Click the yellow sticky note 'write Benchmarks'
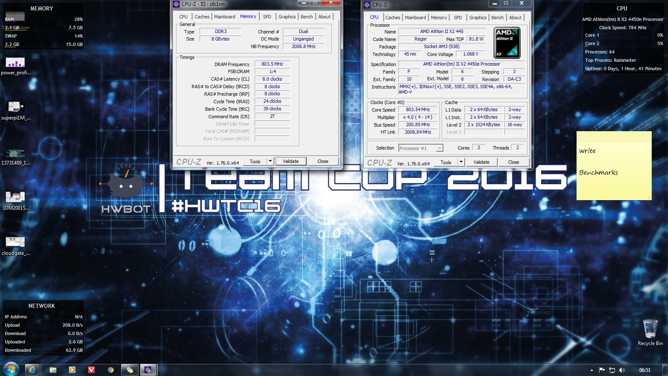Screen dimensions: 668x376 pyautogui.click(x=614, y=166)
